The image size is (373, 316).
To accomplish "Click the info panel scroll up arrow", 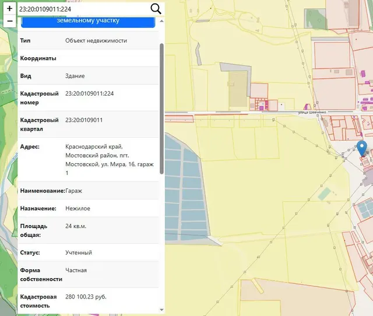I will coord(162,21).
